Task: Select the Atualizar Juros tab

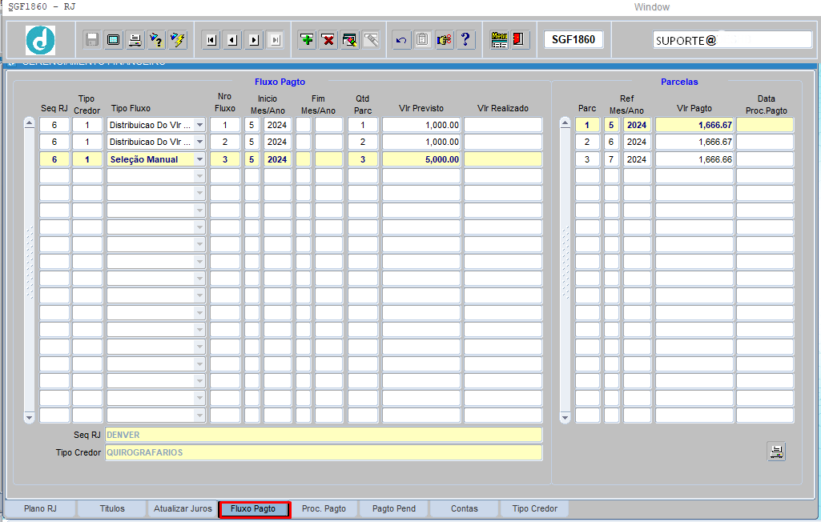Action: pyautogui.click(x=182, y=508)
